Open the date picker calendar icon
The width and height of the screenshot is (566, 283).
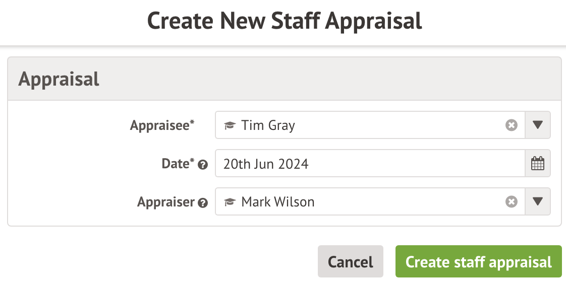coord(538,164)
